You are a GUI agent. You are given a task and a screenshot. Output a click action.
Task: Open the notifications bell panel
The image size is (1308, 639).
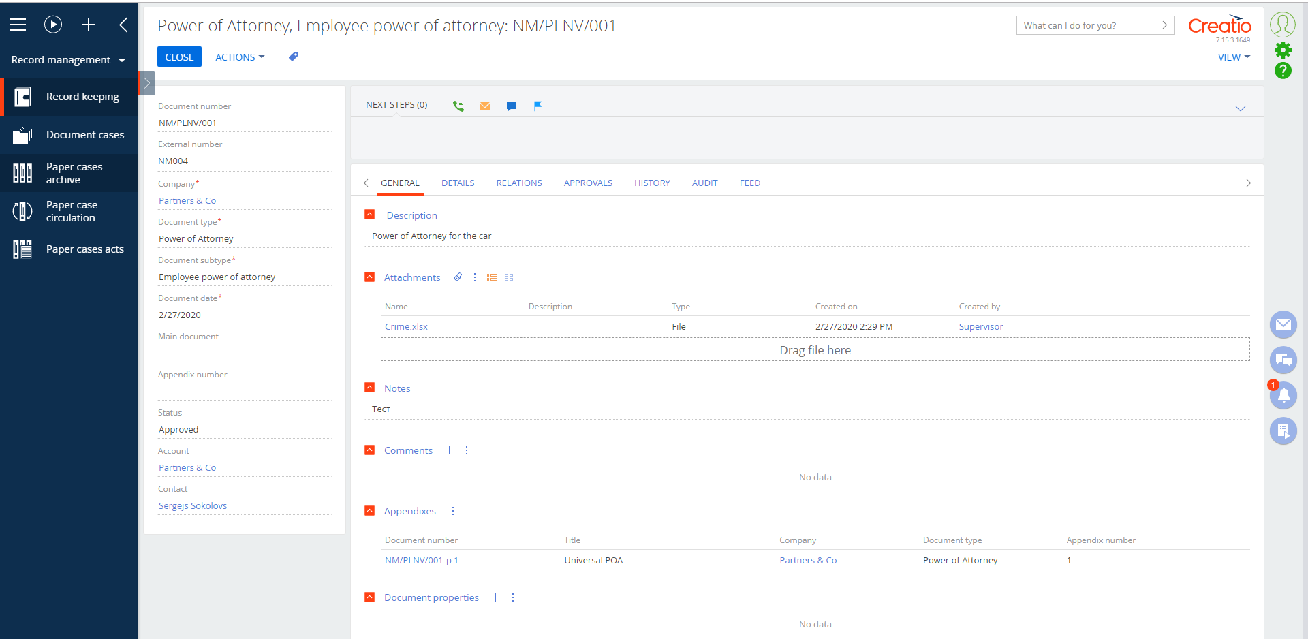(1283, 395)
